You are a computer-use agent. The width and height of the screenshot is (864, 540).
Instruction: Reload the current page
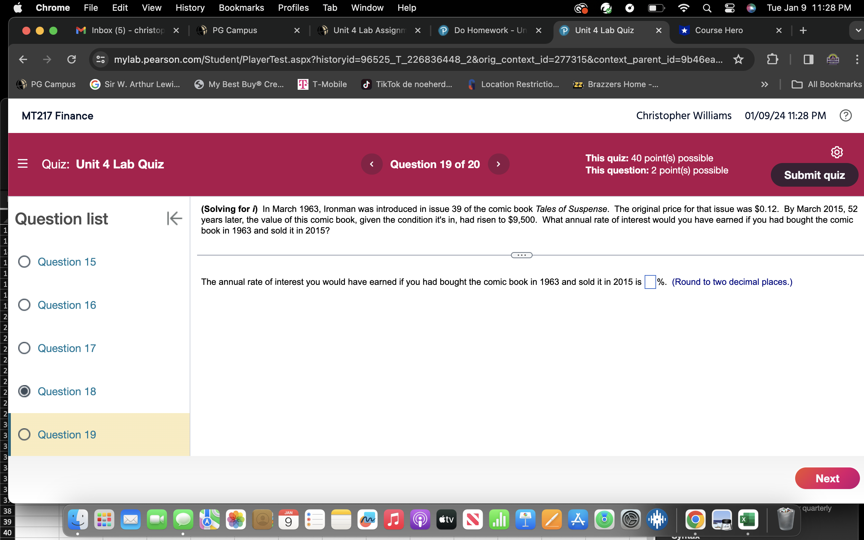(72, 59)
